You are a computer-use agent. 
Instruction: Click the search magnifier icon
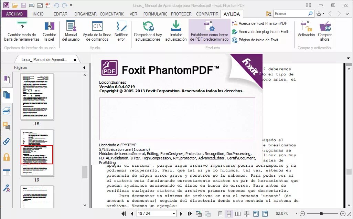pyautogui.click(x=310, y=13)
